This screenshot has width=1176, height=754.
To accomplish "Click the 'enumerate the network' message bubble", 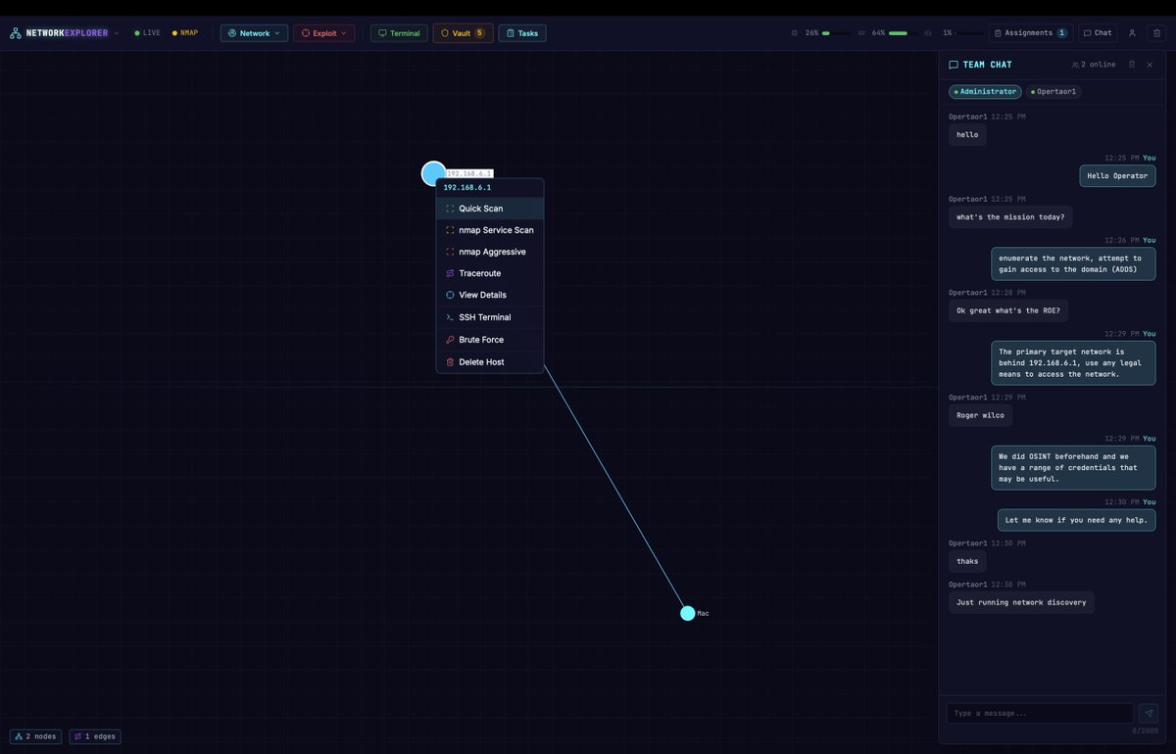I will coord(1073,264).
